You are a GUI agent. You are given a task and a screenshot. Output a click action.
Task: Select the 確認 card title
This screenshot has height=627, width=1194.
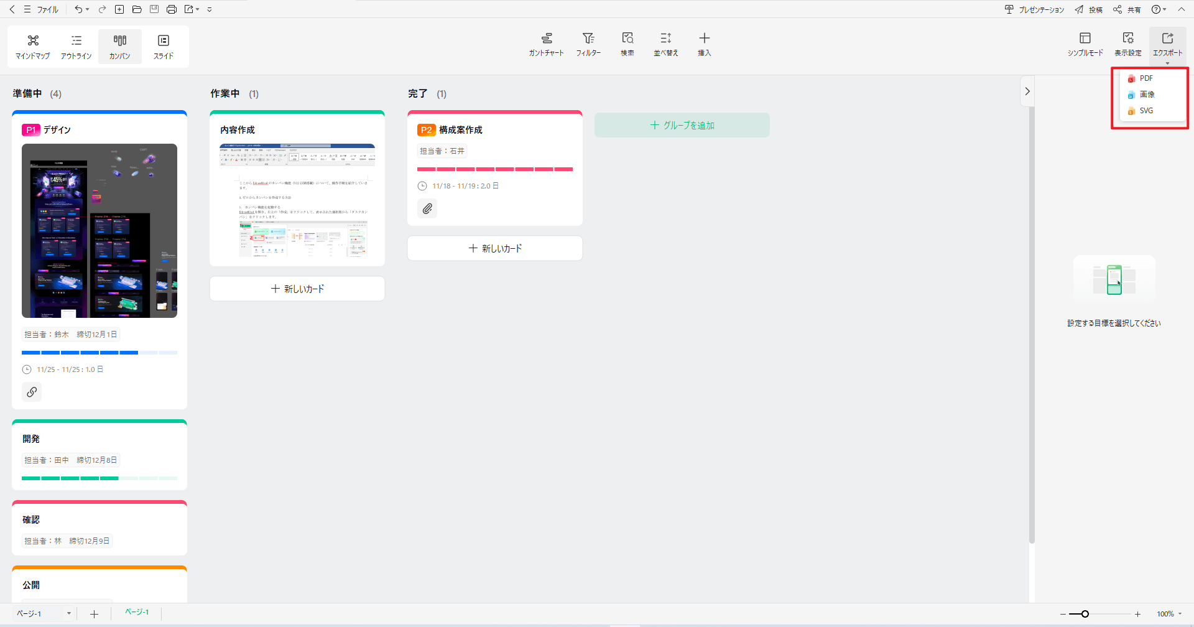[x=31, y=520]
